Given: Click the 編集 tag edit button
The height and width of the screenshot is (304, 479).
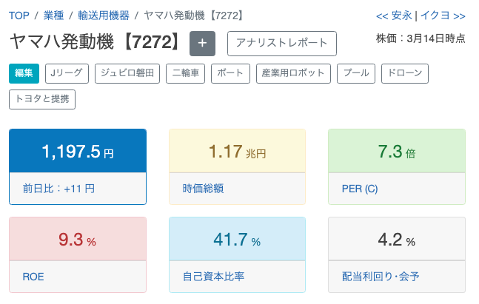Looking at the screenshot, I should (x=24, y=73).
